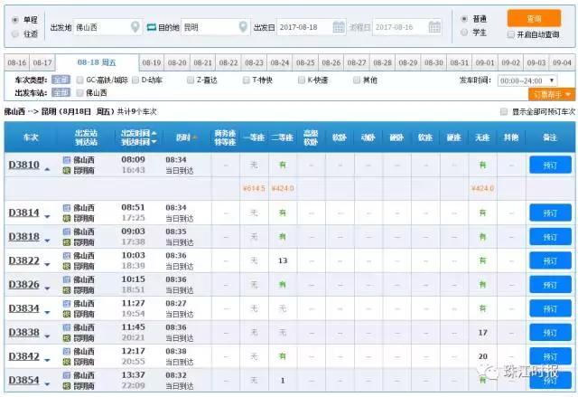The image size is (578, 397).
Task: Switch to the 08-25 date tab
Action: tap(305, 62)
